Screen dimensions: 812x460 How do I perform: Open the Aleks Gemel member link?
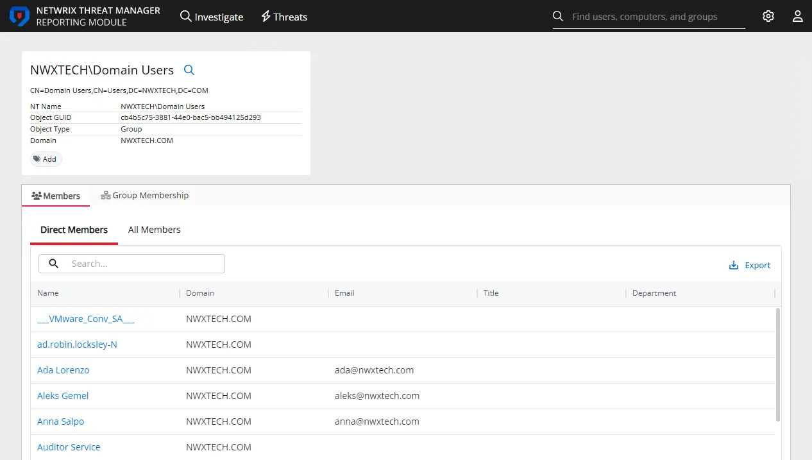tap(63, 396)
